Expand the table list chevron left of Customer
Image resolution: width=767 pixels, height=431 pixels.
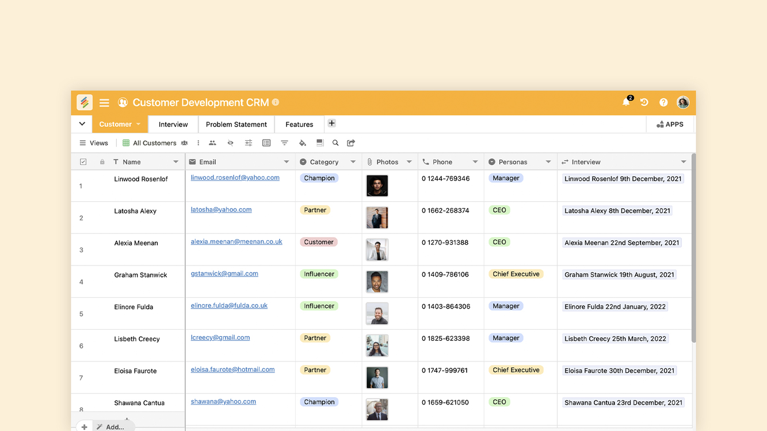[82, 124]
